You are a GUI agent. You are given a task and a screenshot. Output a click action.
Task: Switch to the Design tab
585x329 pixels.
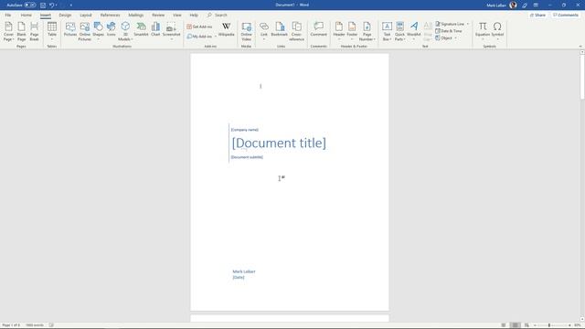click(x=65, y=15)
